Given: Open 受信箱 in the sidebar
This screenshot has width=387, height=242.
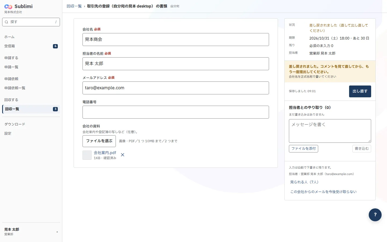Looking at the screenshot, I should pyautogui.click(x=31, y=46).
